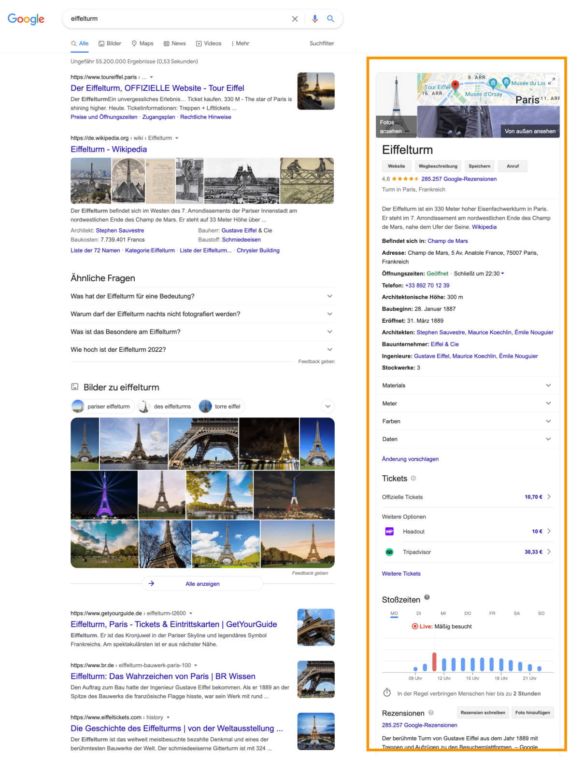Submit search with the magnifying glass icon

pyautogui.click(x=331, y=19)
